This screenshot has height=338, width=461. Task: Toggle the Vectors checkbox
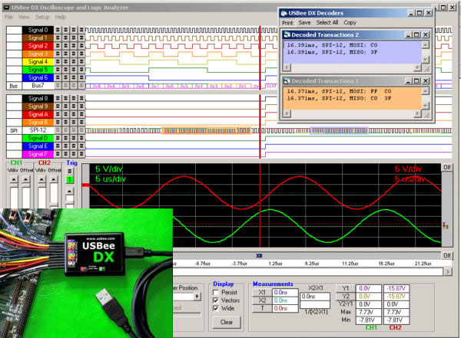pos(215,300)
